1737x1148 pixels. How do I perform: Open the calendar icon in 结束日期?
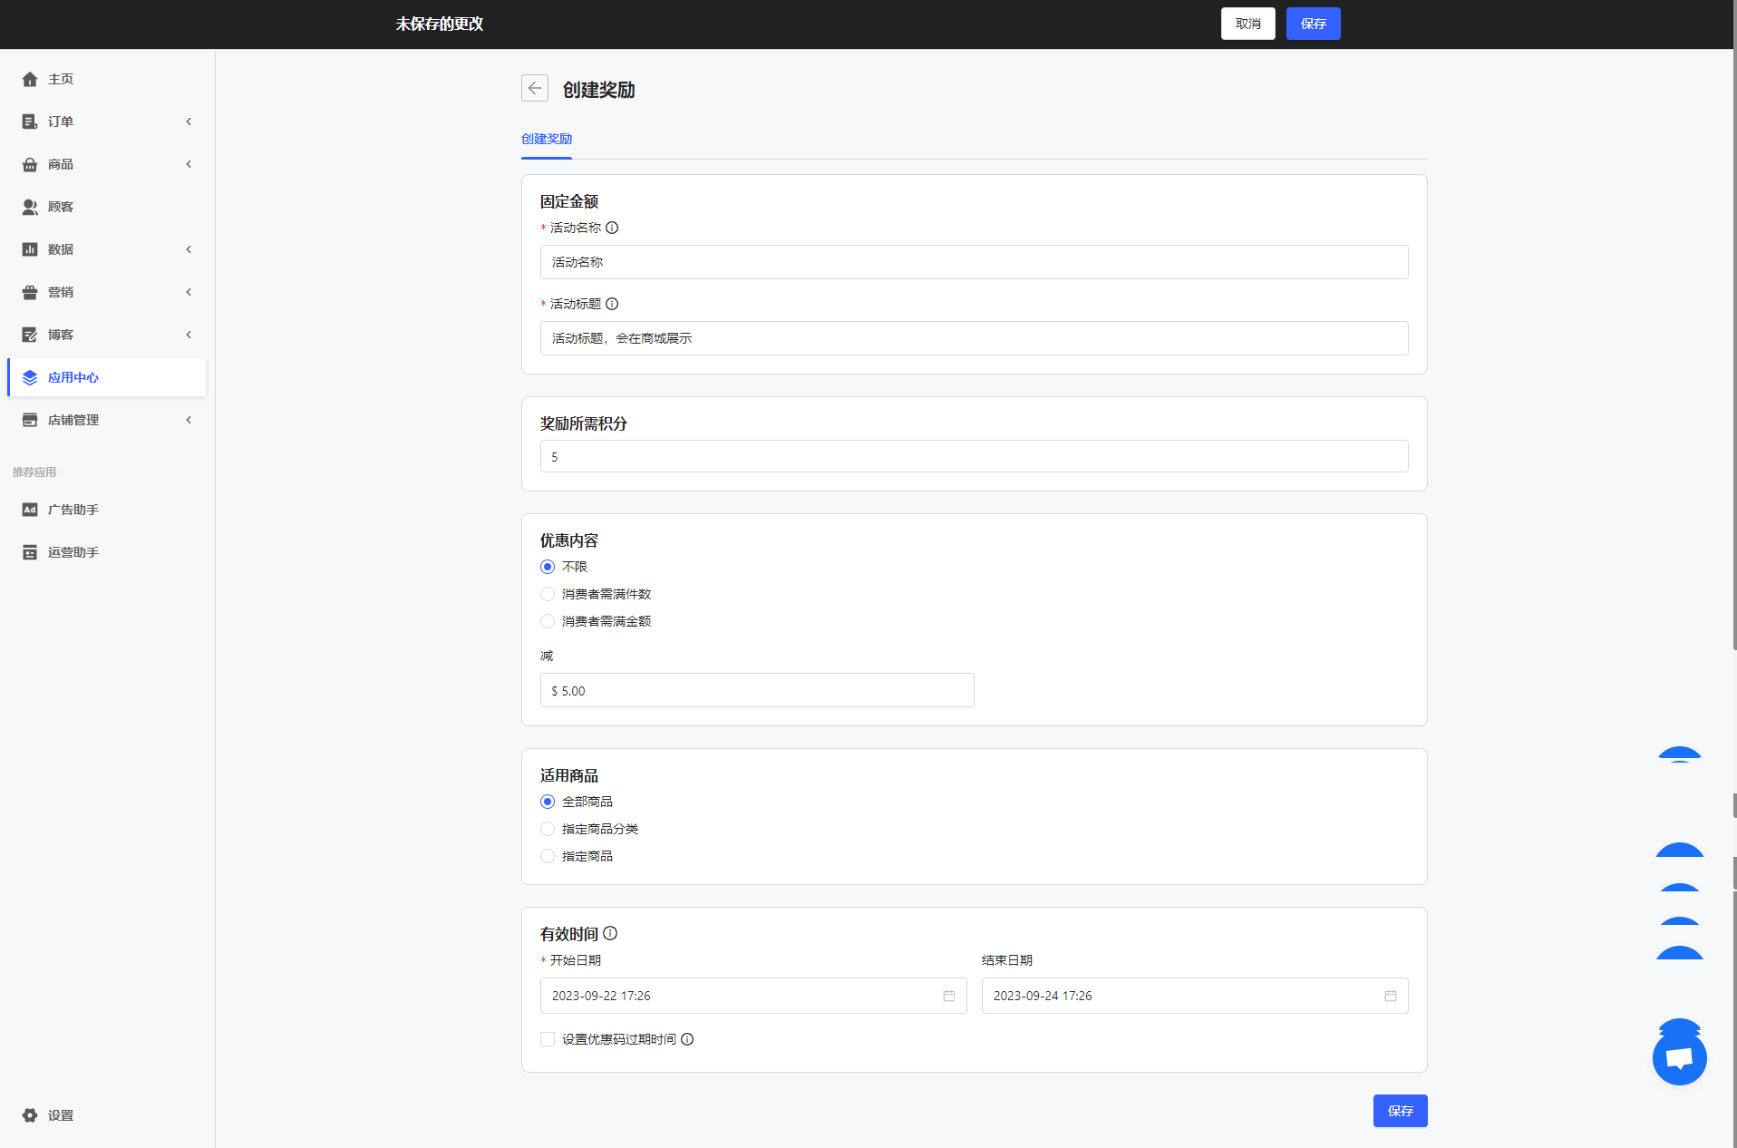click(x=1391, y=996)
